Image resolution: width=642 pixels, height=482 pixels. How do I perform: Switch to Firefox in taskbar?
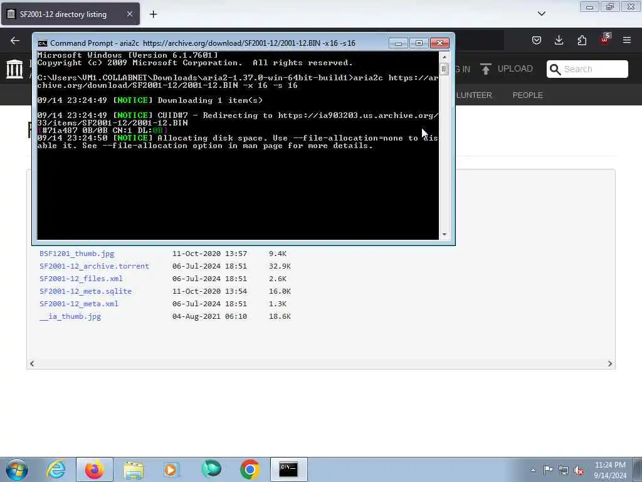(95, 469)
